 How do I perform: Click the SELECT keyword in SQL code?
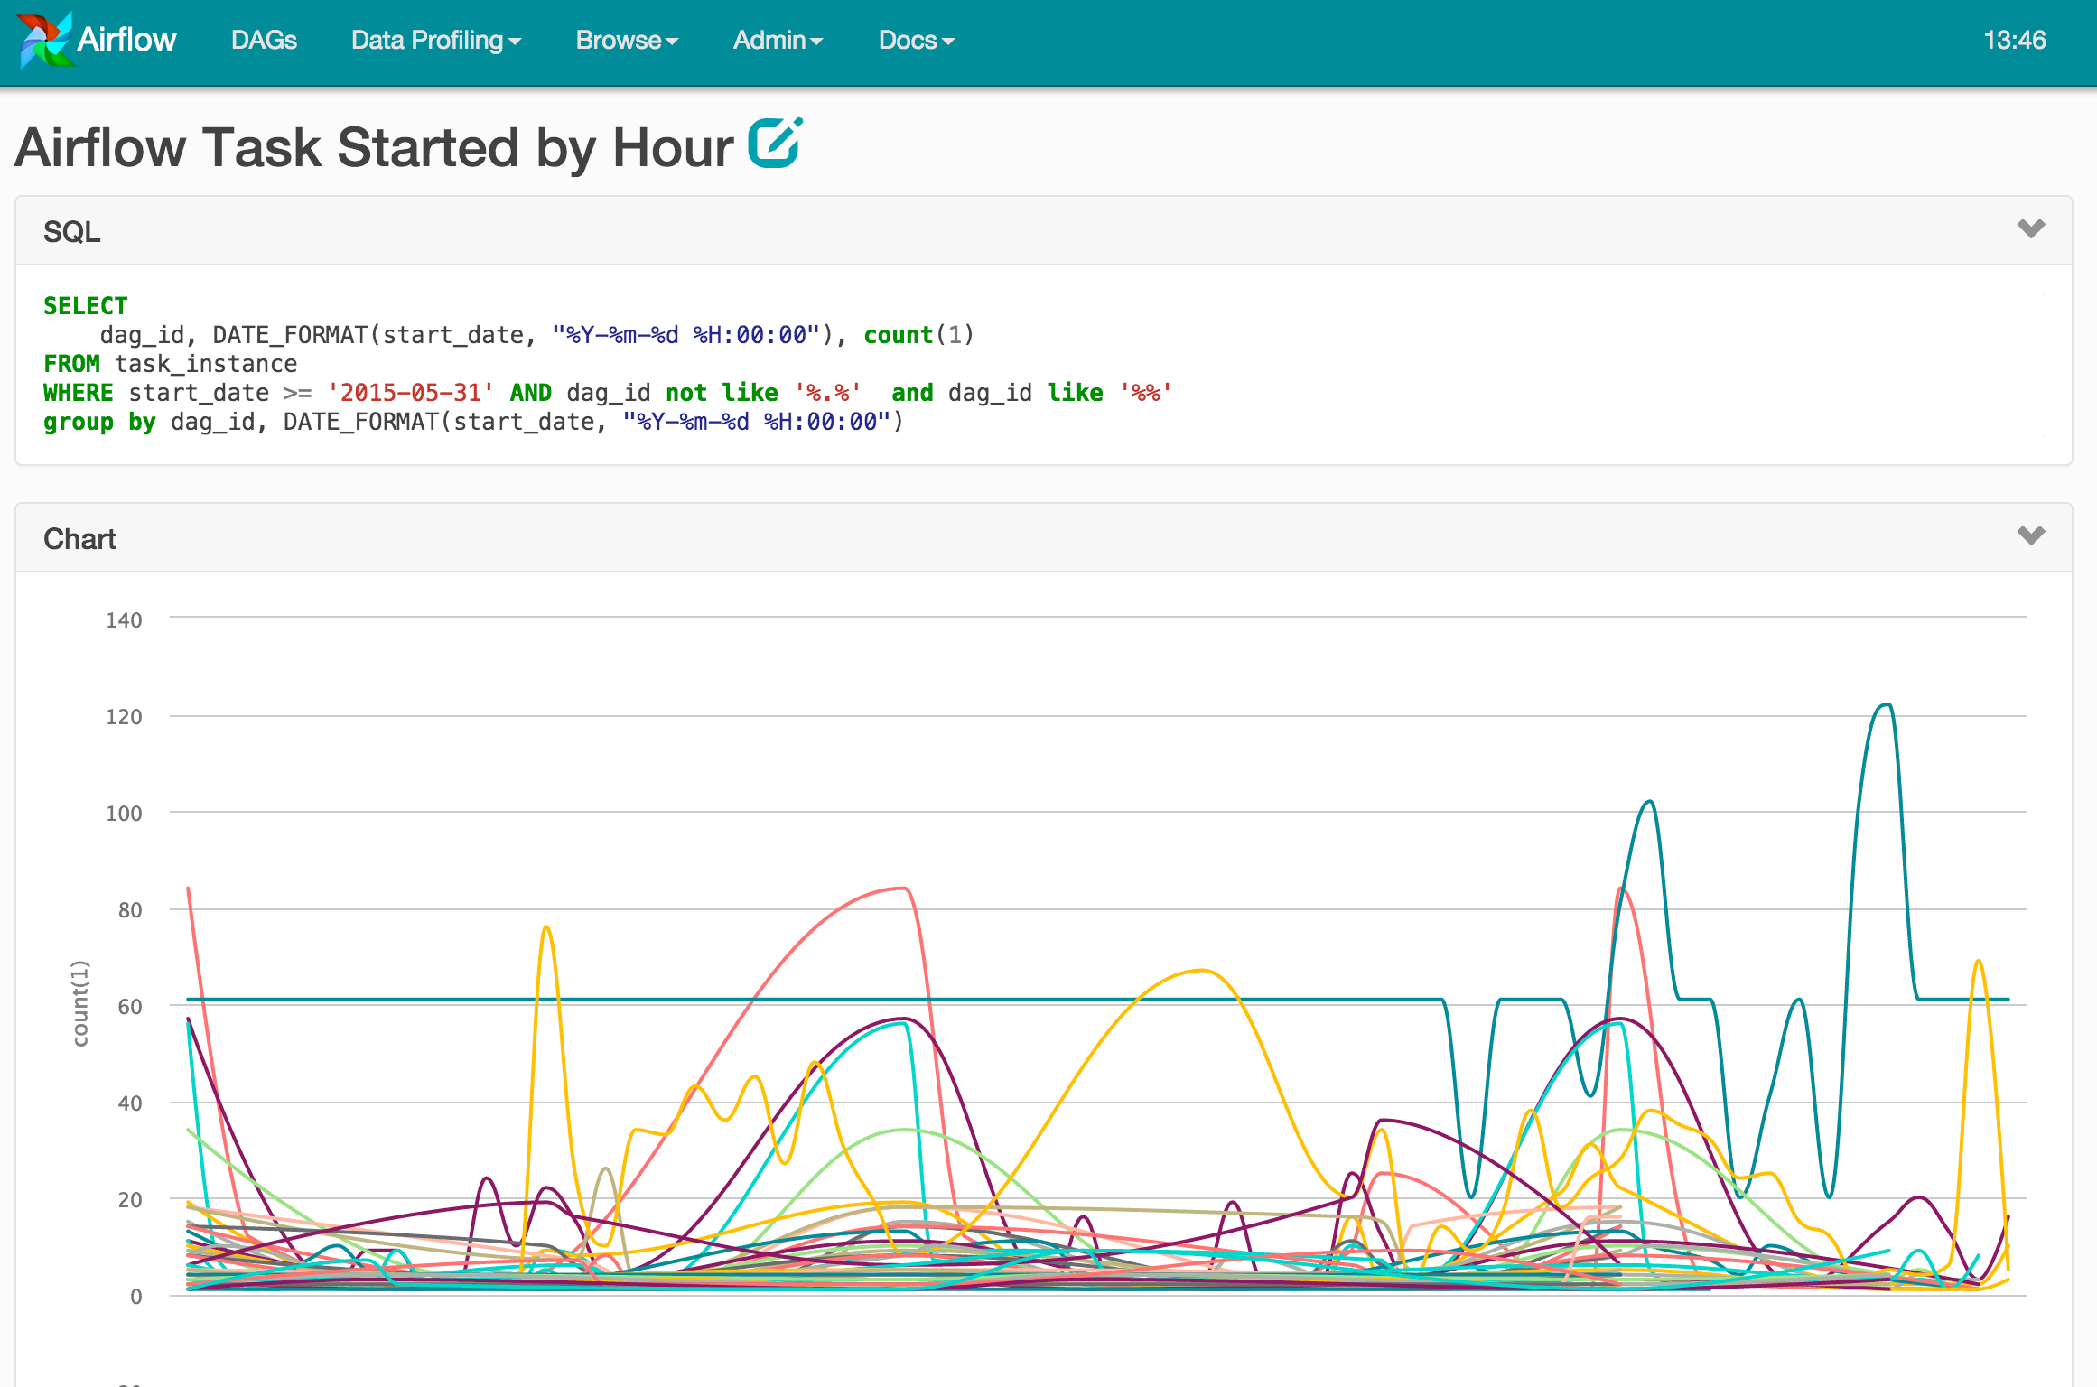85,306
